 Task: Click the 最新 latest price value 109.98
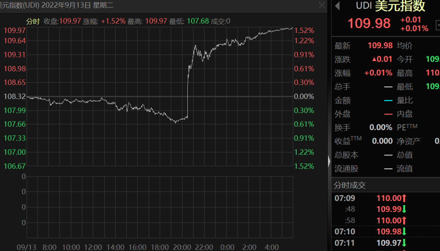(380, 46)
